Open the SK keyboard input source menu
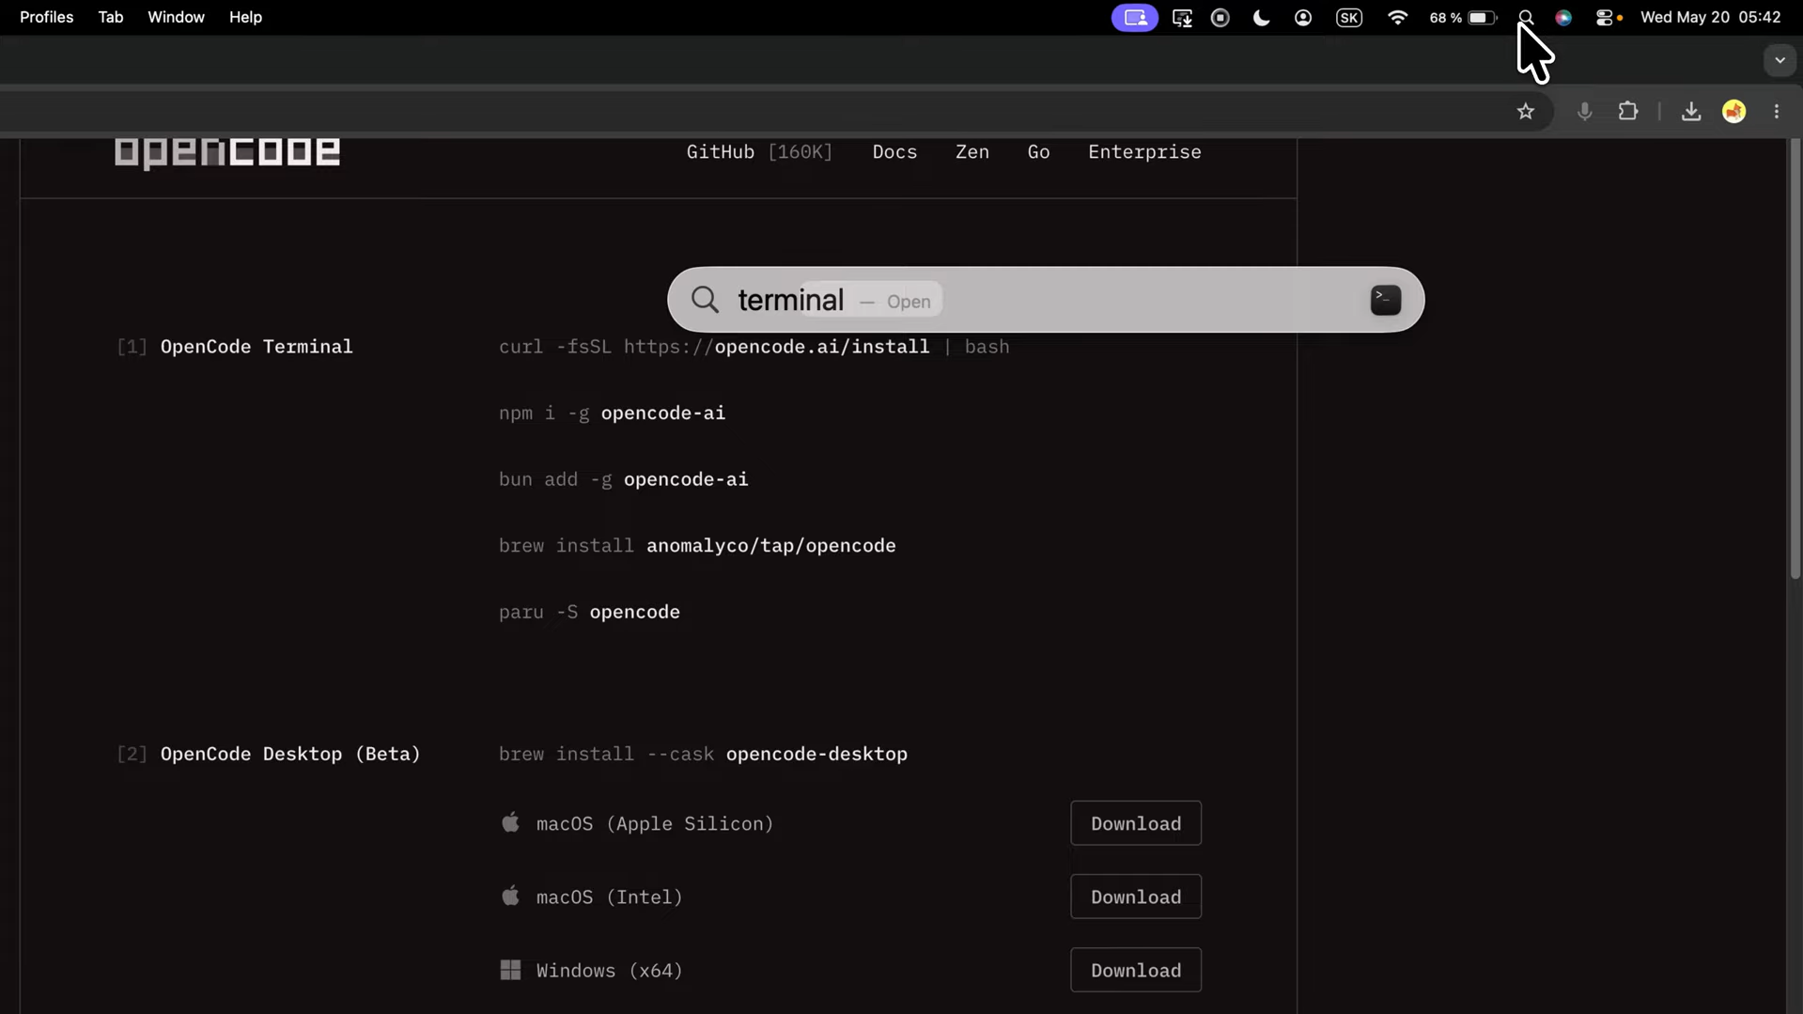The image size is (1803, 1014). click(1349, 18)
